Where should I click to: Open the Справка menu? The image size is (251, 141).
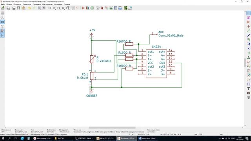pos(67,4)
